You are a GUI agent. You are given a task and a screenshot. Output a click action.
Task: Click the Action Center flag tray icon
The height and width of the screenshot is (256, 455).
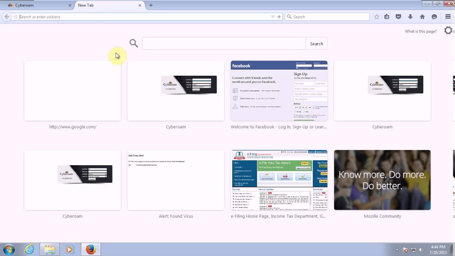(405, 250)
